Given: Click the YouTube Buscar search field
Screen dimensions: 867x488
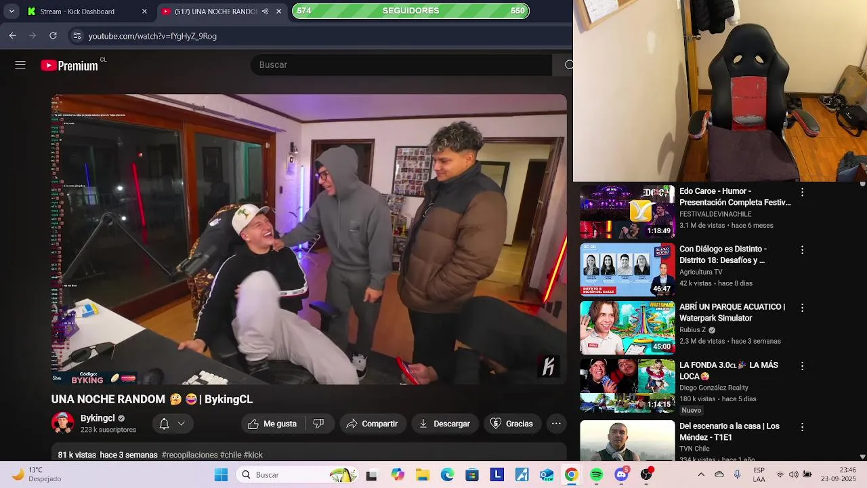Looking at the screenshot, I should click(x=402, y=65).
